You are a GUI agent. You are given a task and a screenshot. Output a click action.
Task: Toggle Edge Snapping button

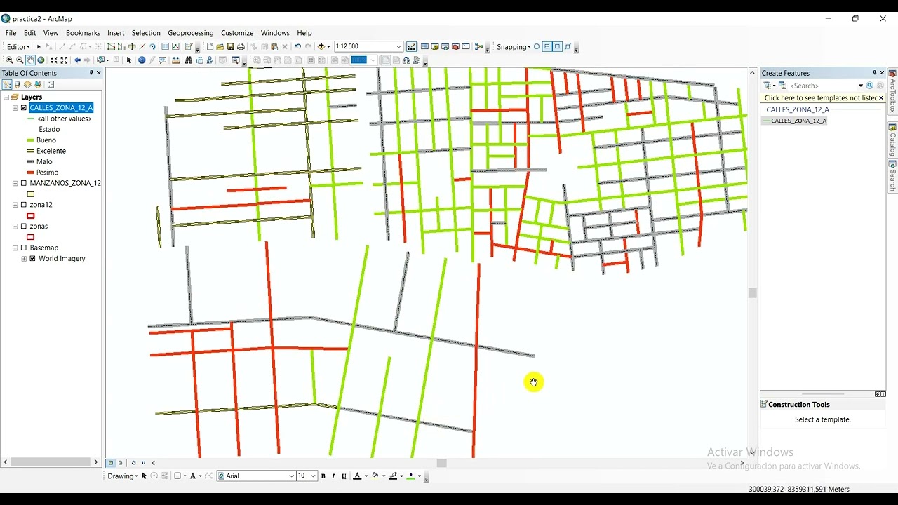tap(568, 47)
